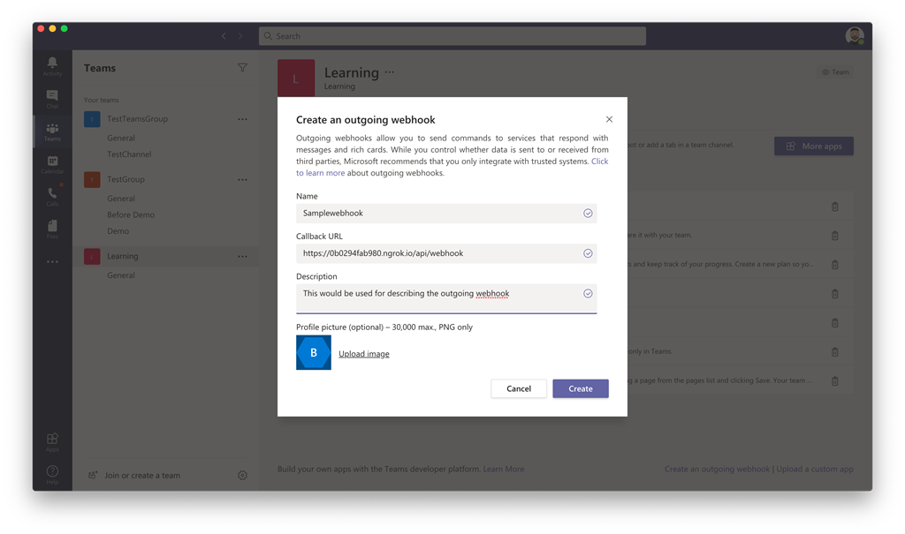
Task: Browse Apps using the sidebar icon
Action: pos(52,441)
